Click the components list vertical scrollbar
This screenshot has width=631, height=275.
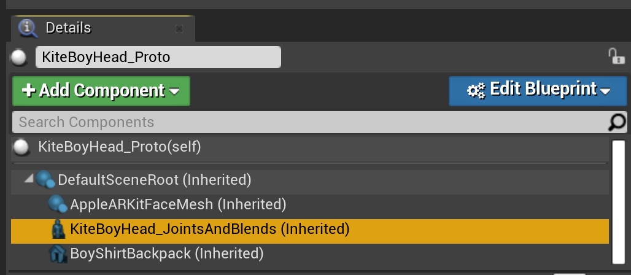point(619,202)
